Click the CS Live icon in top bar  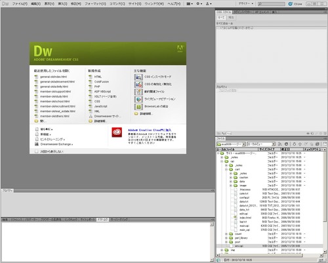pyautogui.click(x=290, y=4)
